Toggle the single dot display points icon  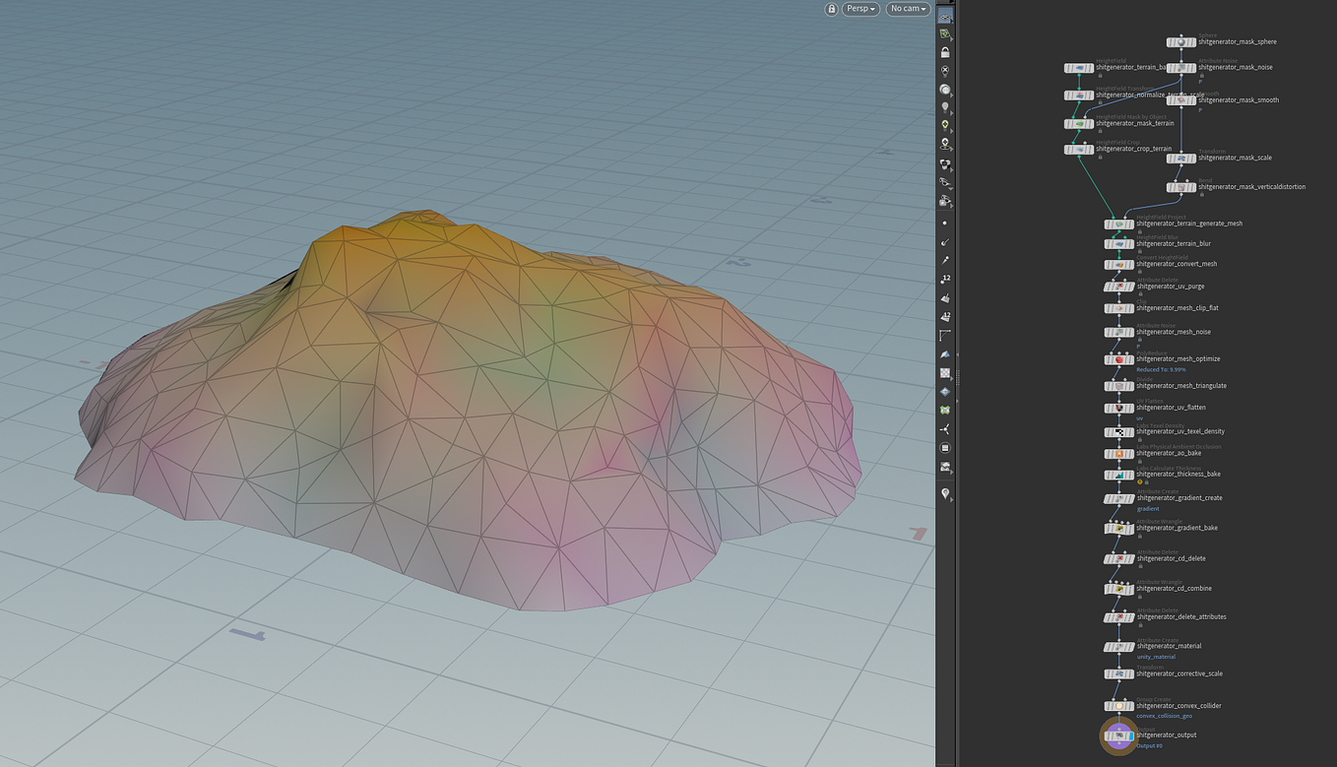tap(945, 224)
